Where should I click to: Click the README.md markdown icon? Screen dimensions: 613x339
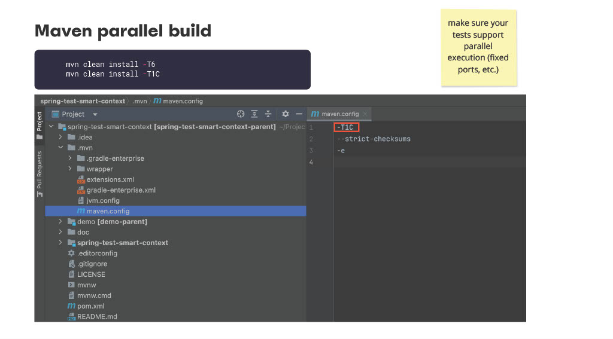point(71,316)
